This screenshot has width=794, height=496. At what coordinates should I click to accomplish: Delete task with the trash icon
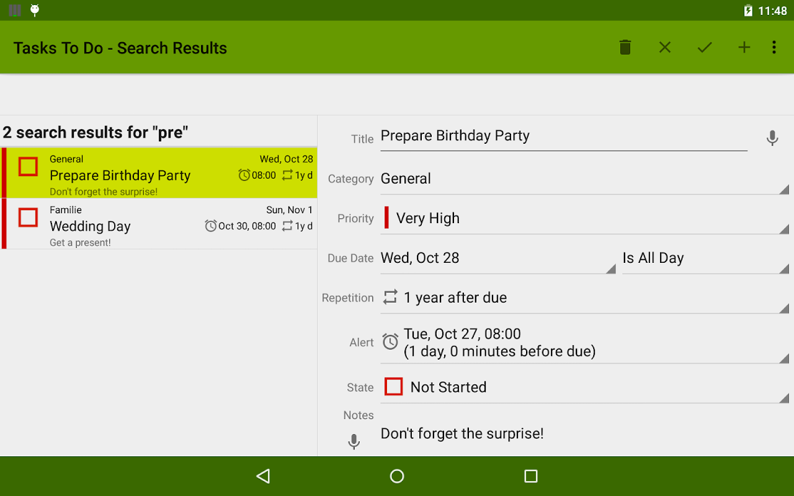pos(625,47)
